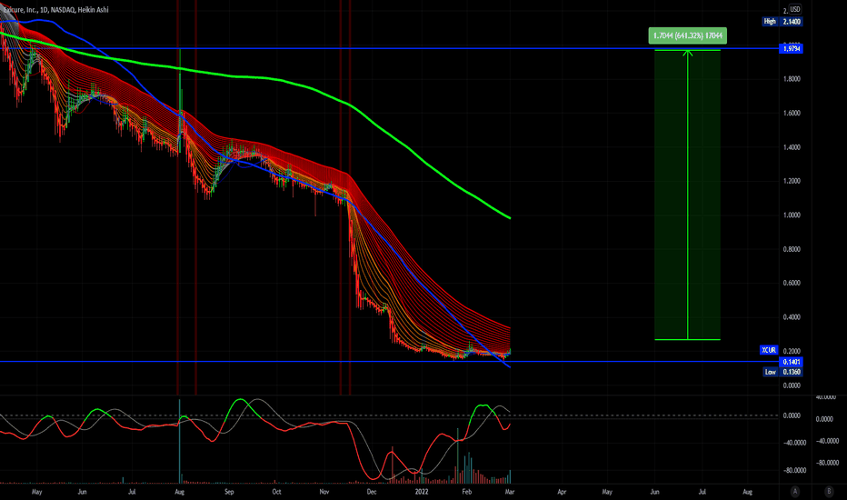Image resolution: width=847 pixels, height=500 pixels.
Task: Click the Feb label on the time axis
Action: (x=467, y=492)
